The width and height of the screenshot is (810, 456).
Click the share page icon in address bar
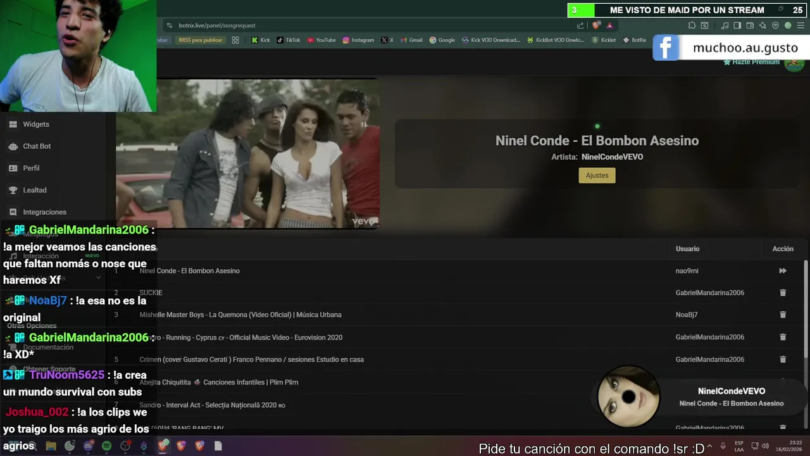pyautogui.click(x=580, y=25)
